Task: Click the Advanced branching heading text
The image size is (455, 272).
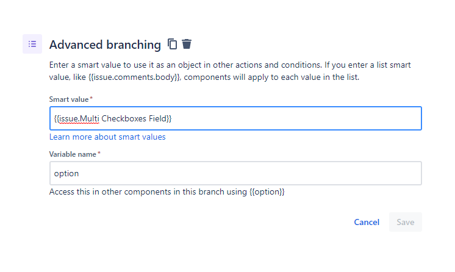Action: 105,45
